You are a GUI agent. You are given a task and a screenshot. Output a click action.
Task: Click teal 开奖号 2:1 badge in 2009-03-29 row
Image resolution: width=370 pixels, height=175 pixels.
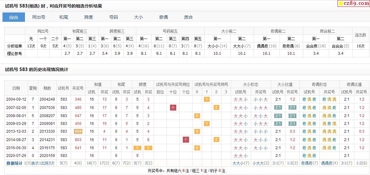[x=292, y=124]
